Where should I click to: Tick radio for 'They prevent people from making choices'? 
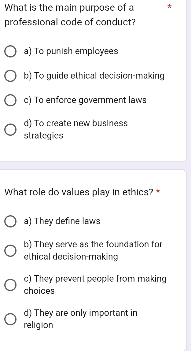10,285
